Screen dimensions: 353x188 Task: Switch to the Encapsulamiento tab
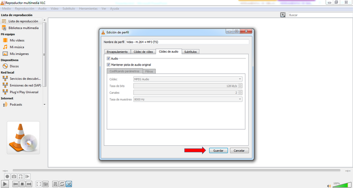(117, 51)
